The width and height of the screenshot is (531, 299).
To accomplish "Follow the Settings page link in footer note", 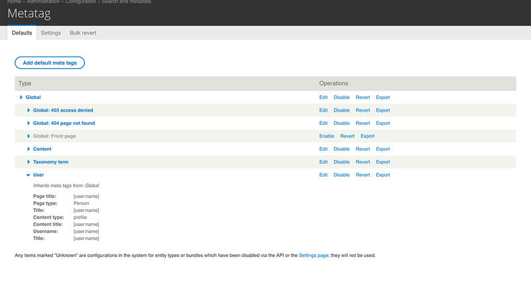I will [313, 255].
